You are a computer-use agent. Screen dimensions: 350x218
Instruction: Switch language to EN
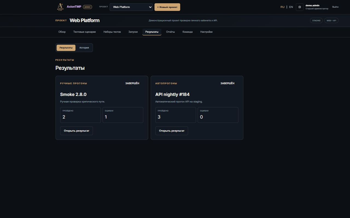pyautogui.click(x=291, y=7)
